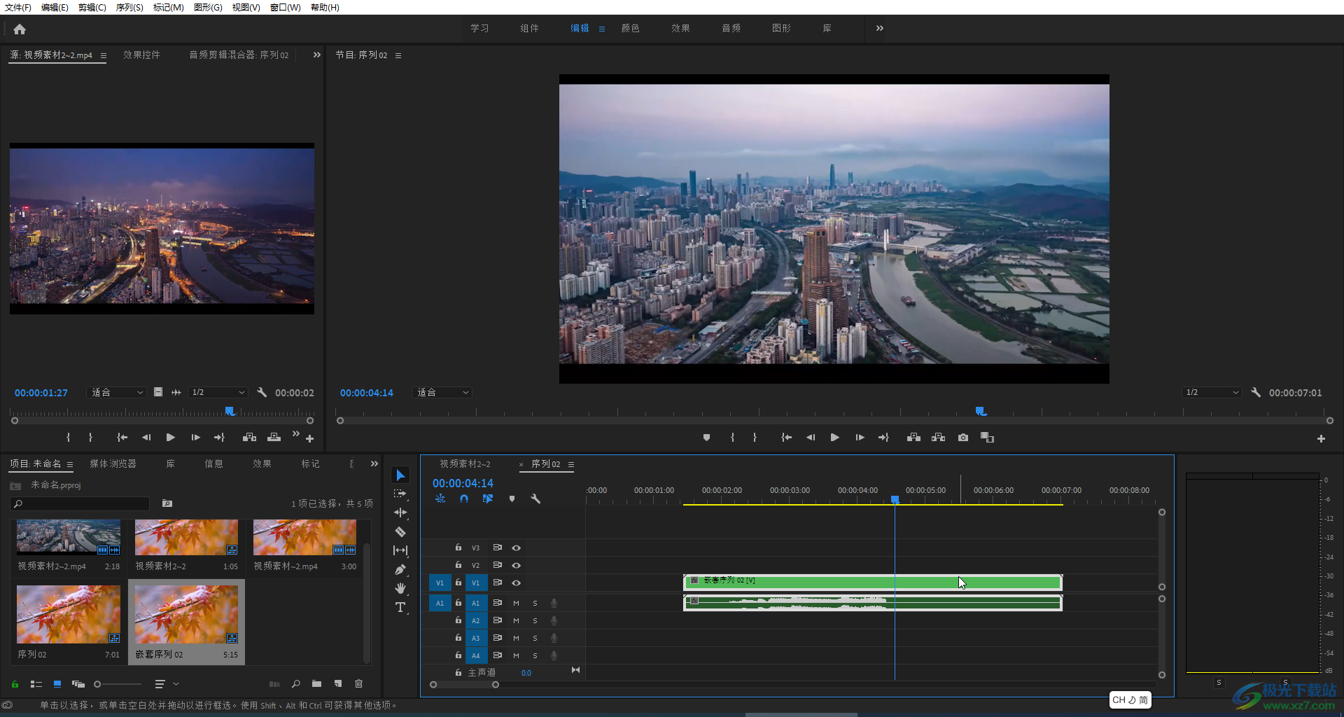Click the Lift button in Program monitor
Viewport: 1344px width, 717px height.
tap(913, 438)
